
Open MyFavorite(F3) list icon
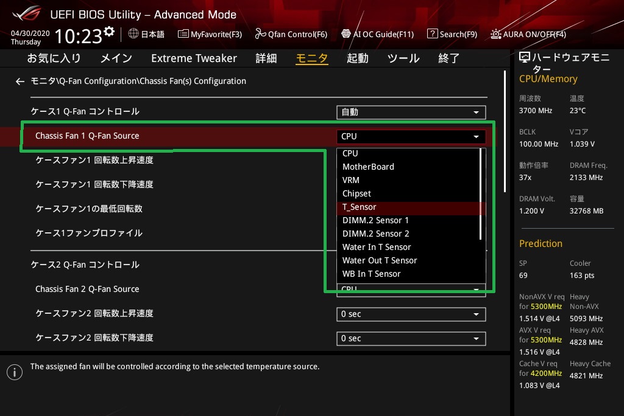point(183,34)
